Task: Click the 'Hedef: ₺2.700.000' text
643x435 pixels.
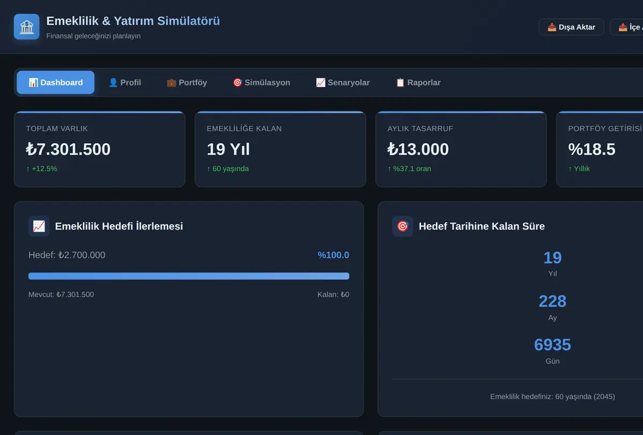Action: [x=67, y=255]
